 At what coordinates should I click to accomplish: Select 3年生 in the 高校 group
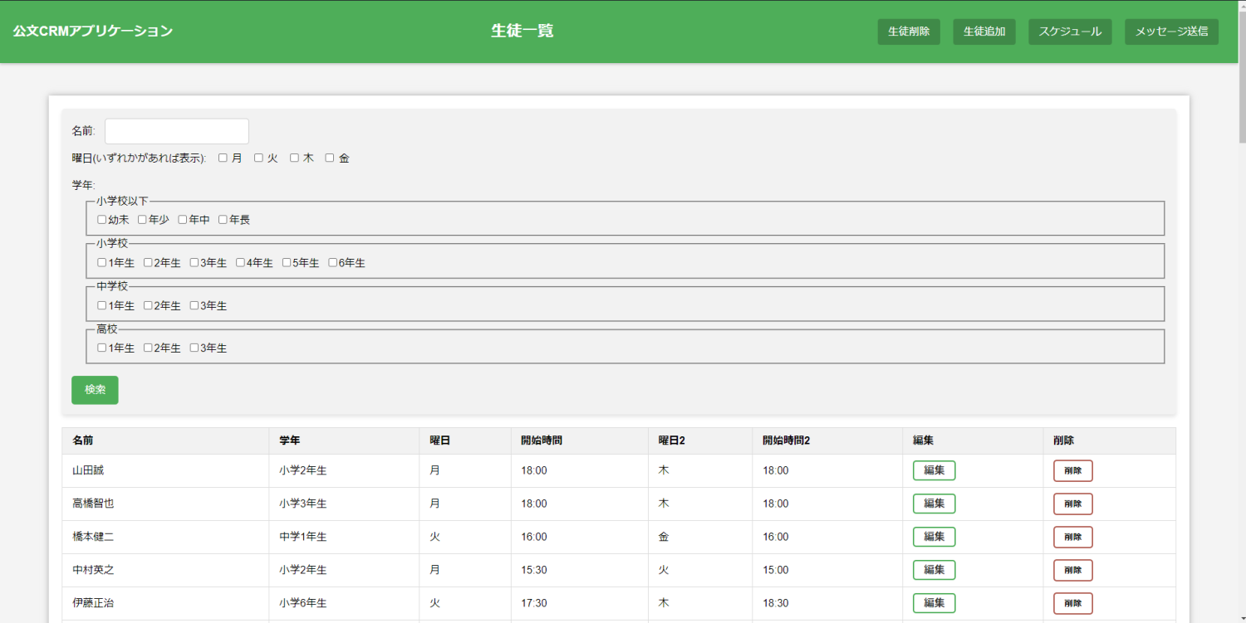[x=194, y=348]
